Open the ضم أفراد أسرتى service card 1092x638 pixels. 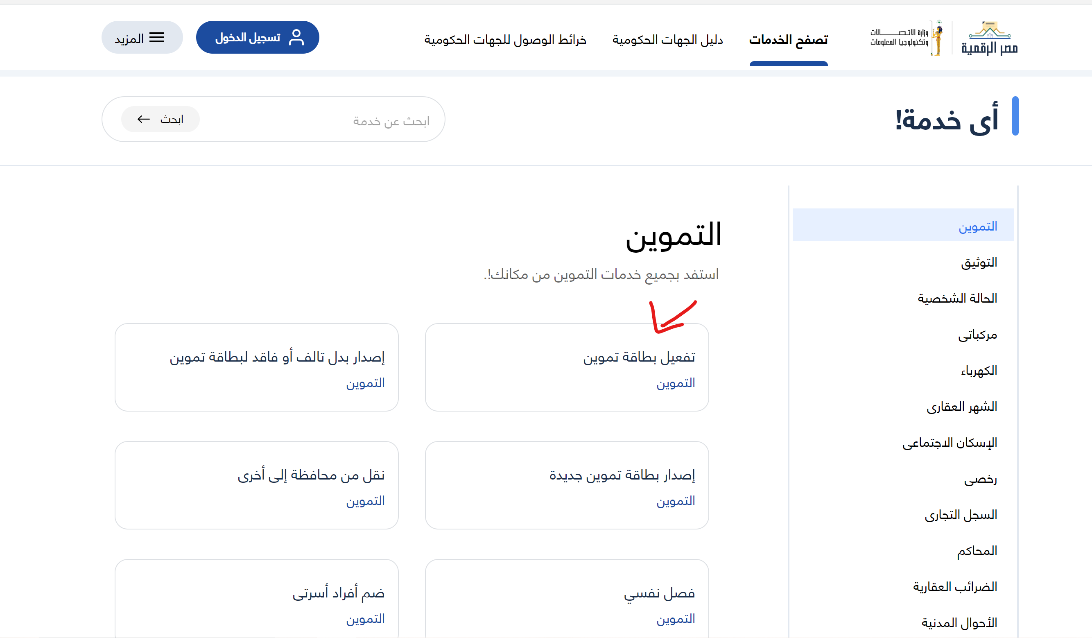[257, 599]
